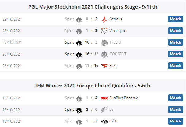View Match button for Spirit vs K23

point(176,121)
